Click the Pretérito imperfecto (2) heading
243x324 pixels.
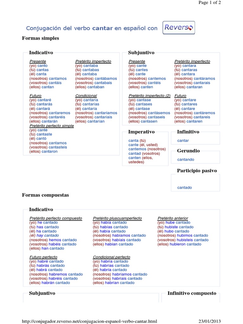pos(150,96)
